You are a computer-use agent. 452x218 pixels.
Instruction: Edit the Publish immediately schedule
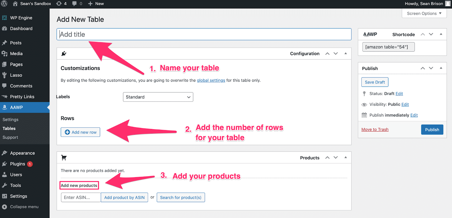(x=414, y=115)
